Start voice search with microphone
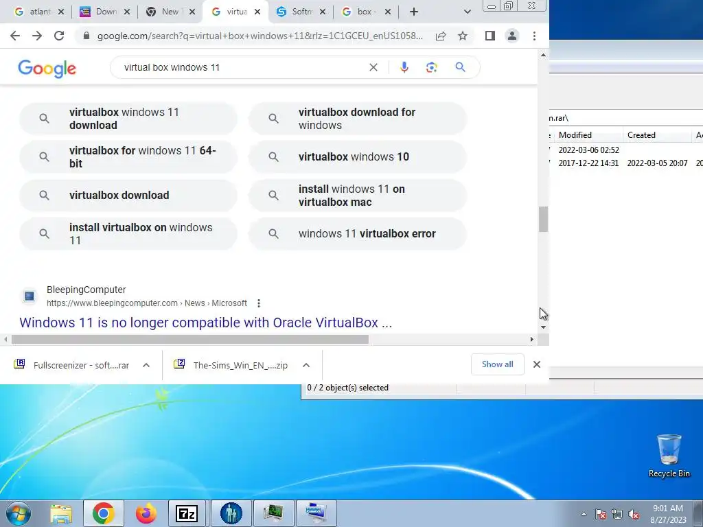The width and height of the screenshot is (703, 527). click(404, 67)
